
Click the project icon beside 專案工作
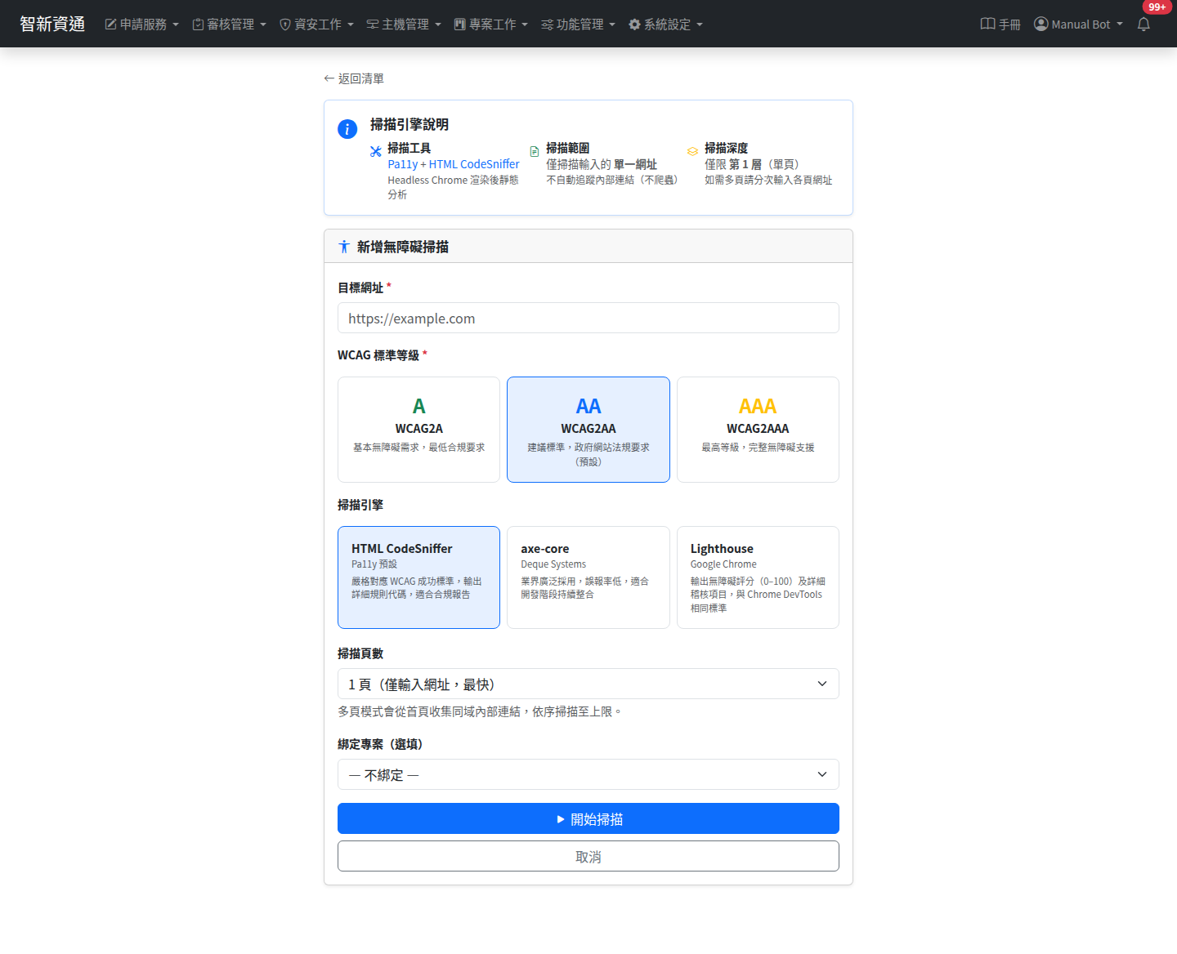(x=460, y=25)
